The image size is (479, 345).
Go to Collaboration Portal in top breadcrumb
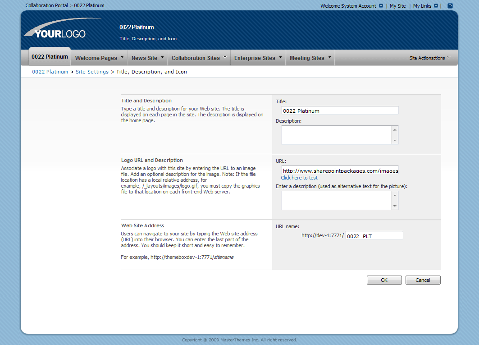tap(46, 5)
